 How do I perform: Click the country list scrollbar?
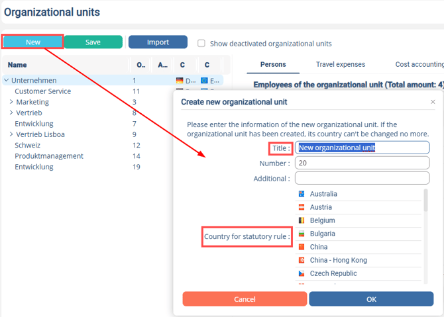click(x=425, y=201)
